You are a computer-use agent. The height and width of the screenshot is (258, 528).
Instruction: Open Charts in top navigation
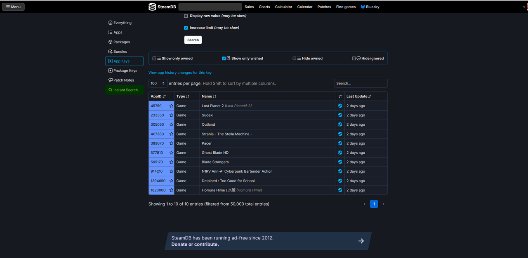click(264, 7)
